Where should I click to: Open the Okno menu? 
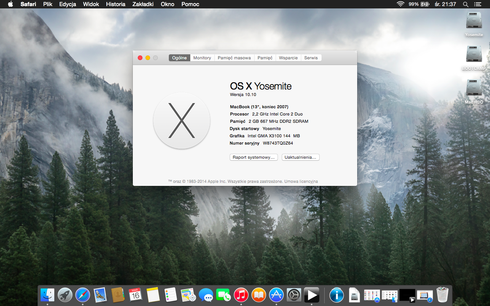point(167,4)
